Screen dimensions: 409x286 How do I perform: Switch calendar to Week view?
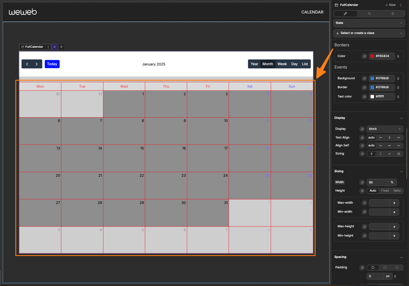coord(282,64)
